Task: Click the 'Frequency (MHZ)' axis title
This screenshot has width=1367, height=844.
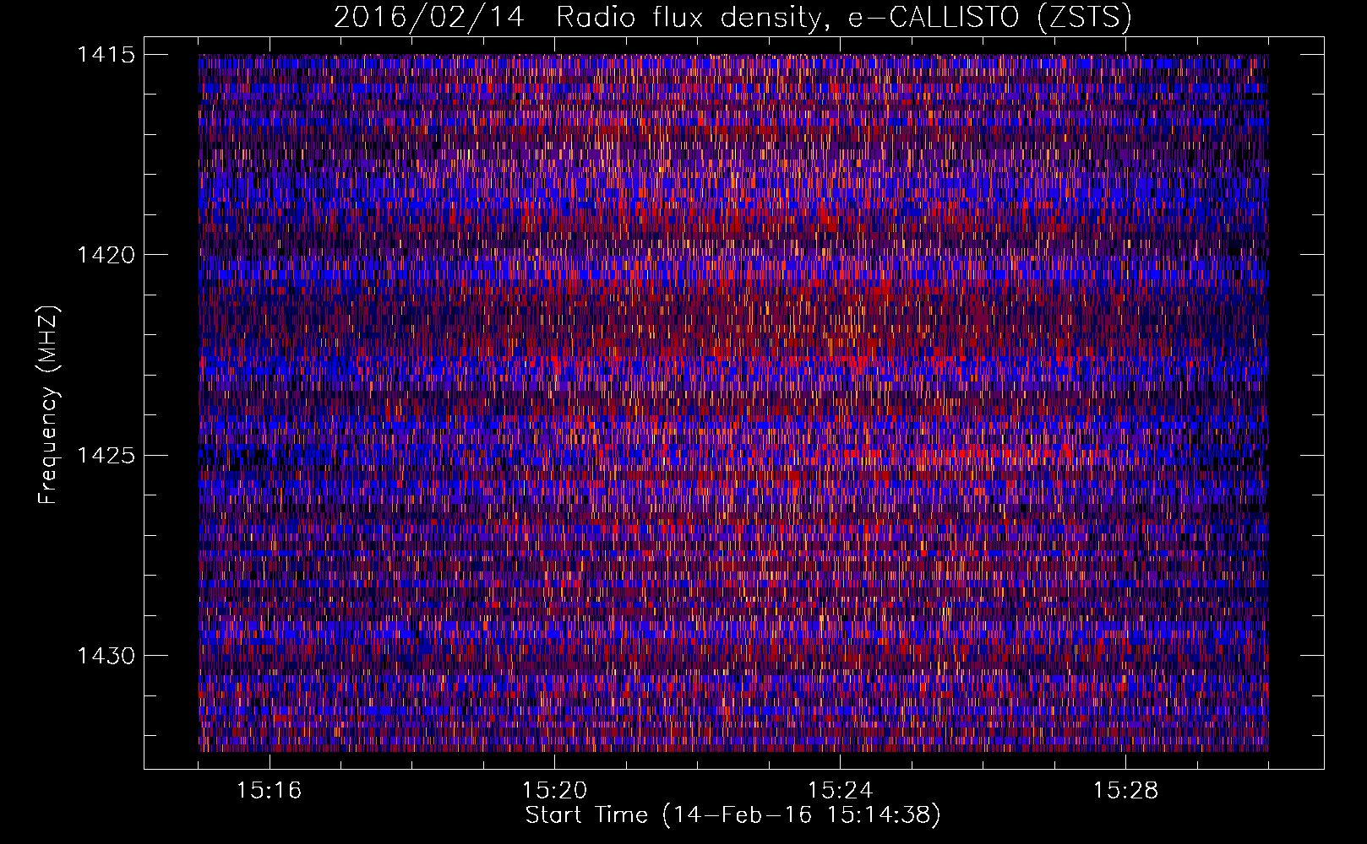Action: click(x=49, y=404)
